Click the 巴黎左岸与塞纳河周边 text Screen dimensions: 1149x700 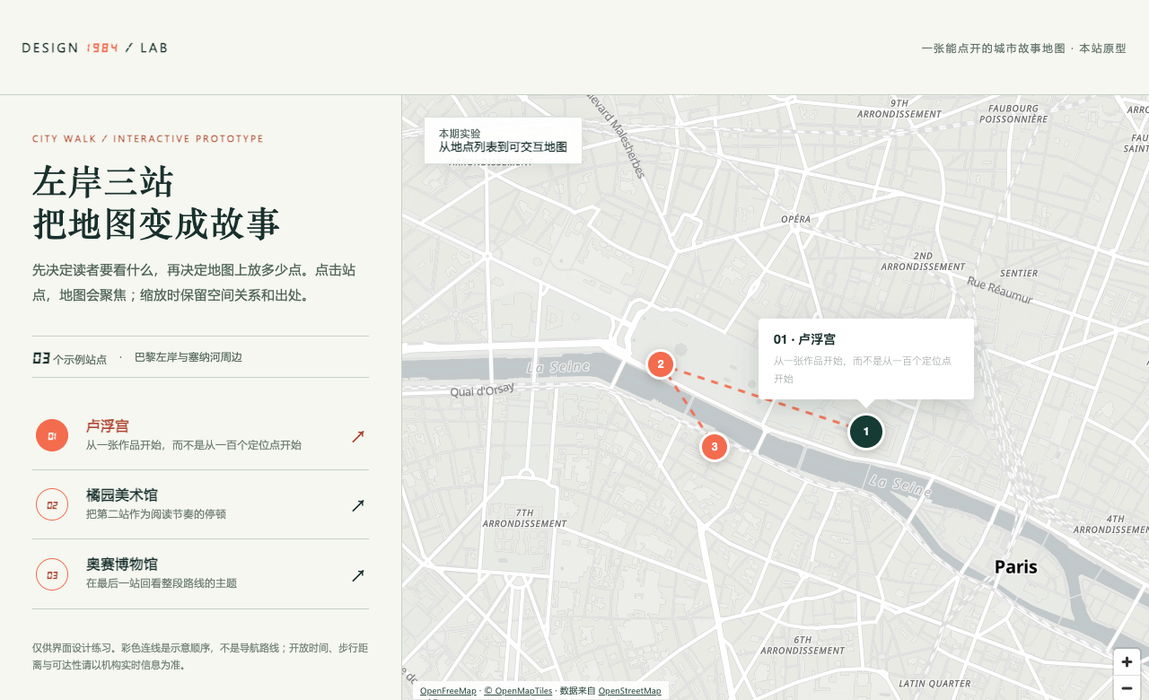pos(189,357)
